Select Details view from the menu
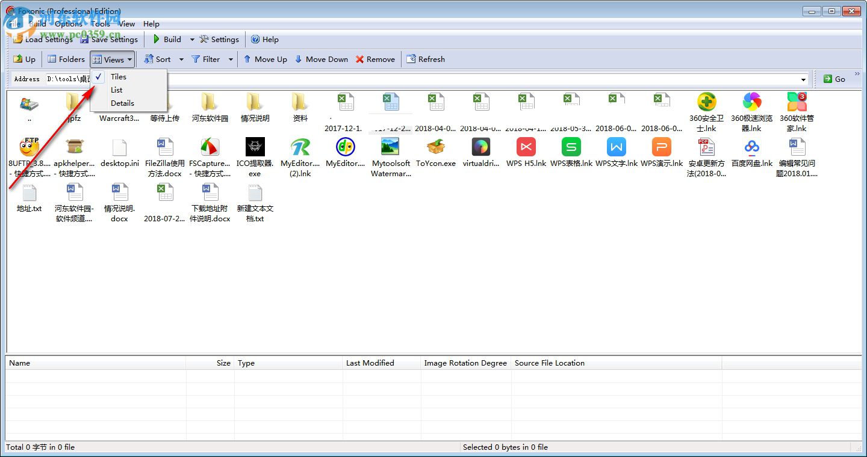Image resolution: width=867 pixels, height=457 pixels. coord(122,103)
